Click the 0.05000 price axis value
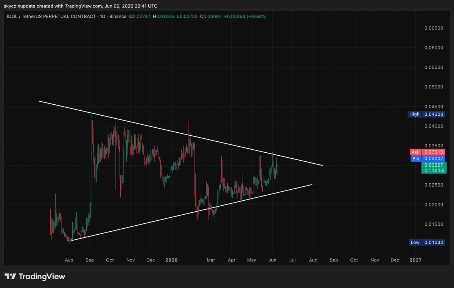The image size is (454, 288). [x=433, y=87]
